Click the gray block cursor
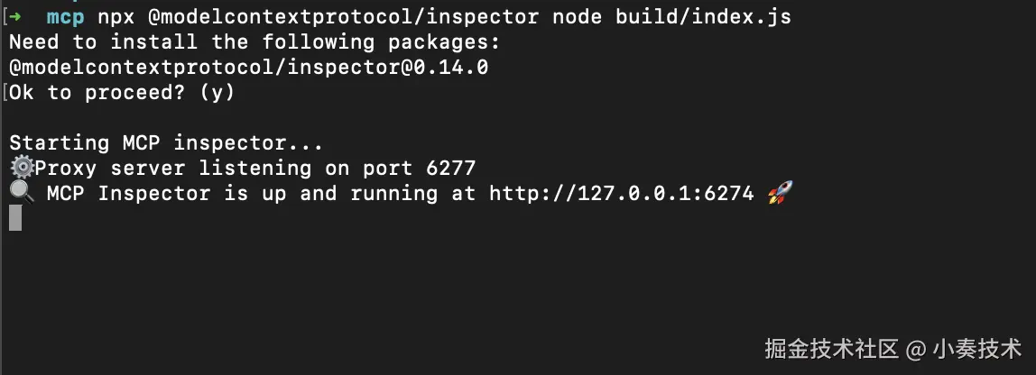This screenshot has width=1036, height=375. (15, 218)
